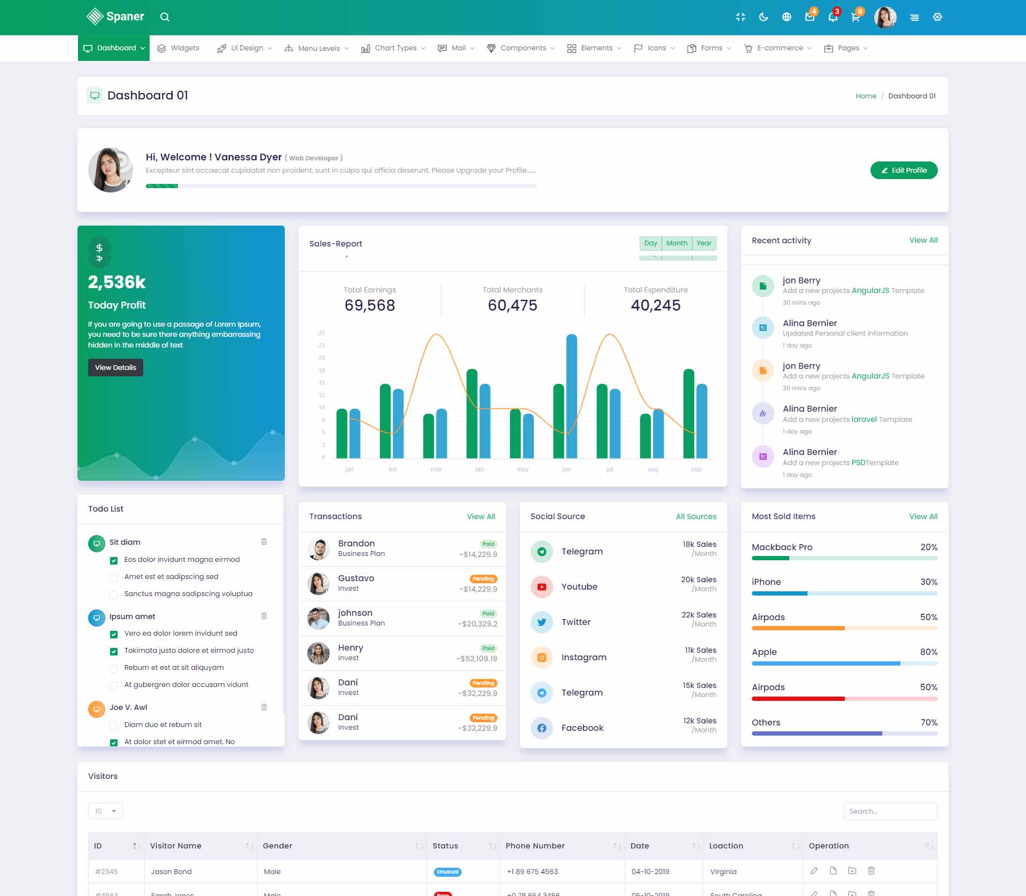Click the settings gear icon in header

pos(937,17)
